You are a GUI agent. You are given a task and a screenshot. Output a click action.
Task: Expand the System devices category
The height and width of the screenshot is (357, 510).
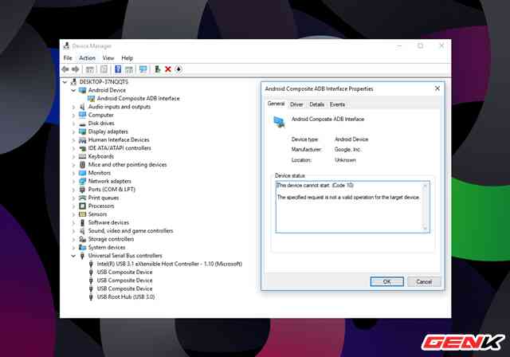73,247
